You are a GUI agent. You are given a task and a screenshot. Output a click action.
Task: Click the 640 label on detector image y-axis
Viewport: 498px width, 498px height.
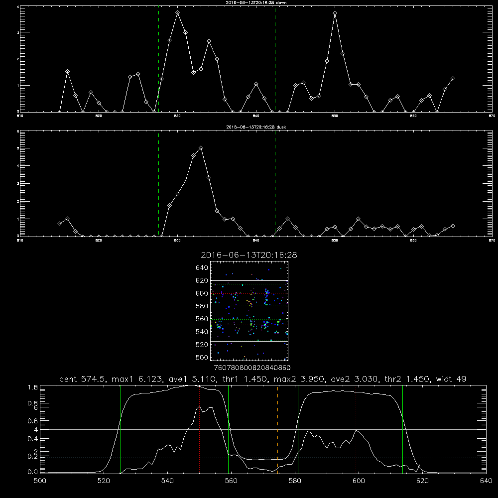(x=202, y=268)
